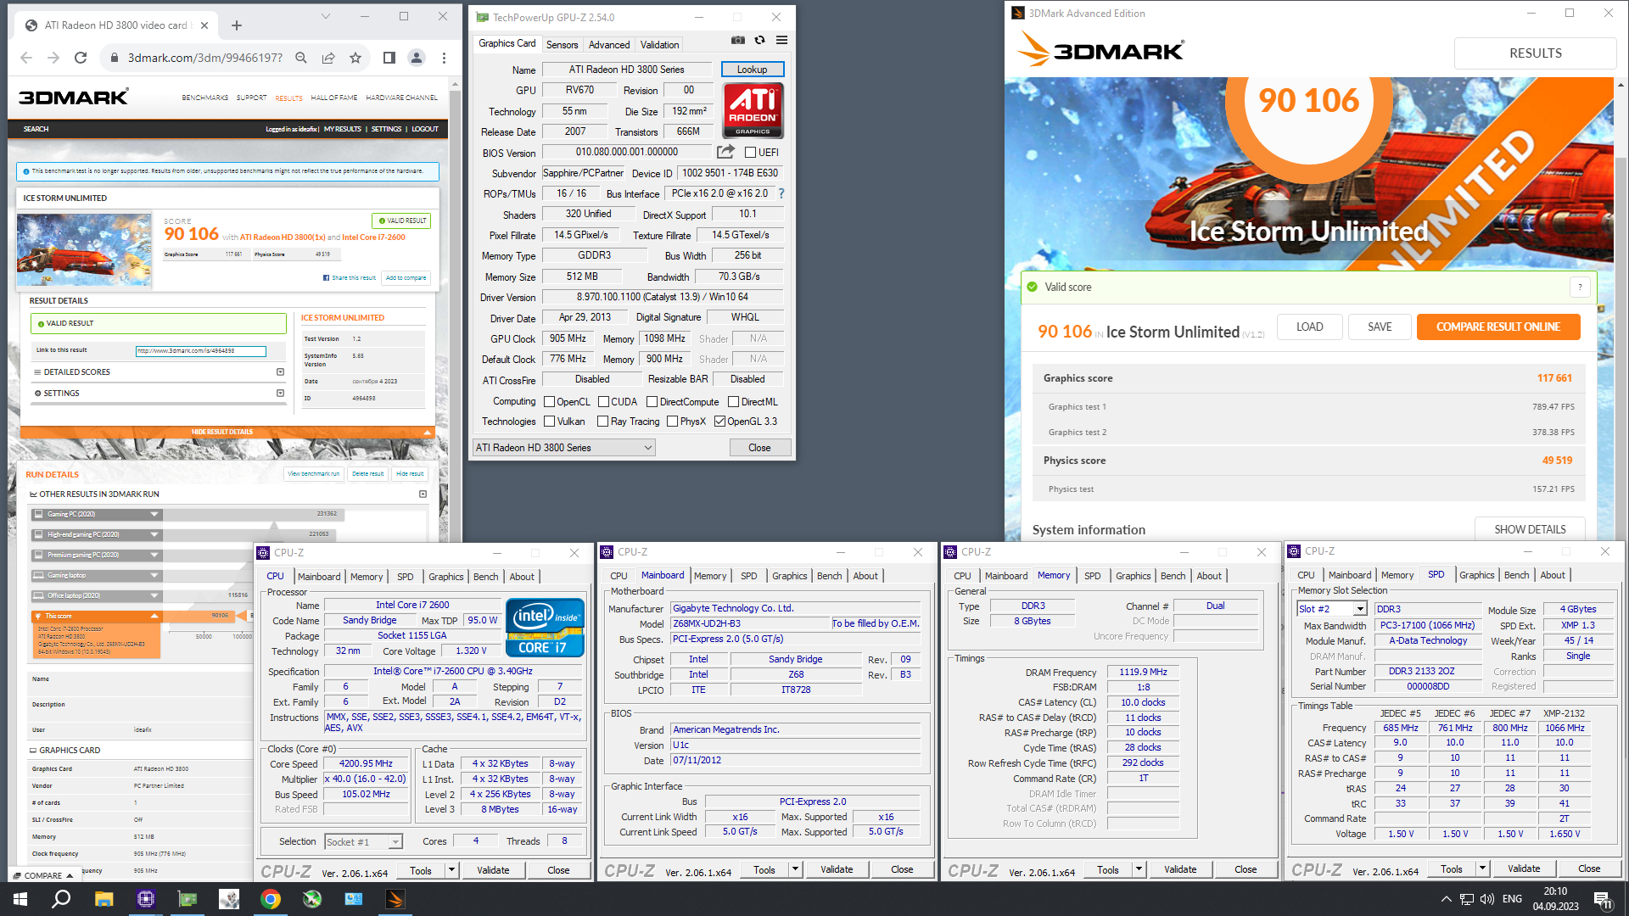
Task: Click the Chrome zoom magnifier icon
Action: (x=301, y=58)
